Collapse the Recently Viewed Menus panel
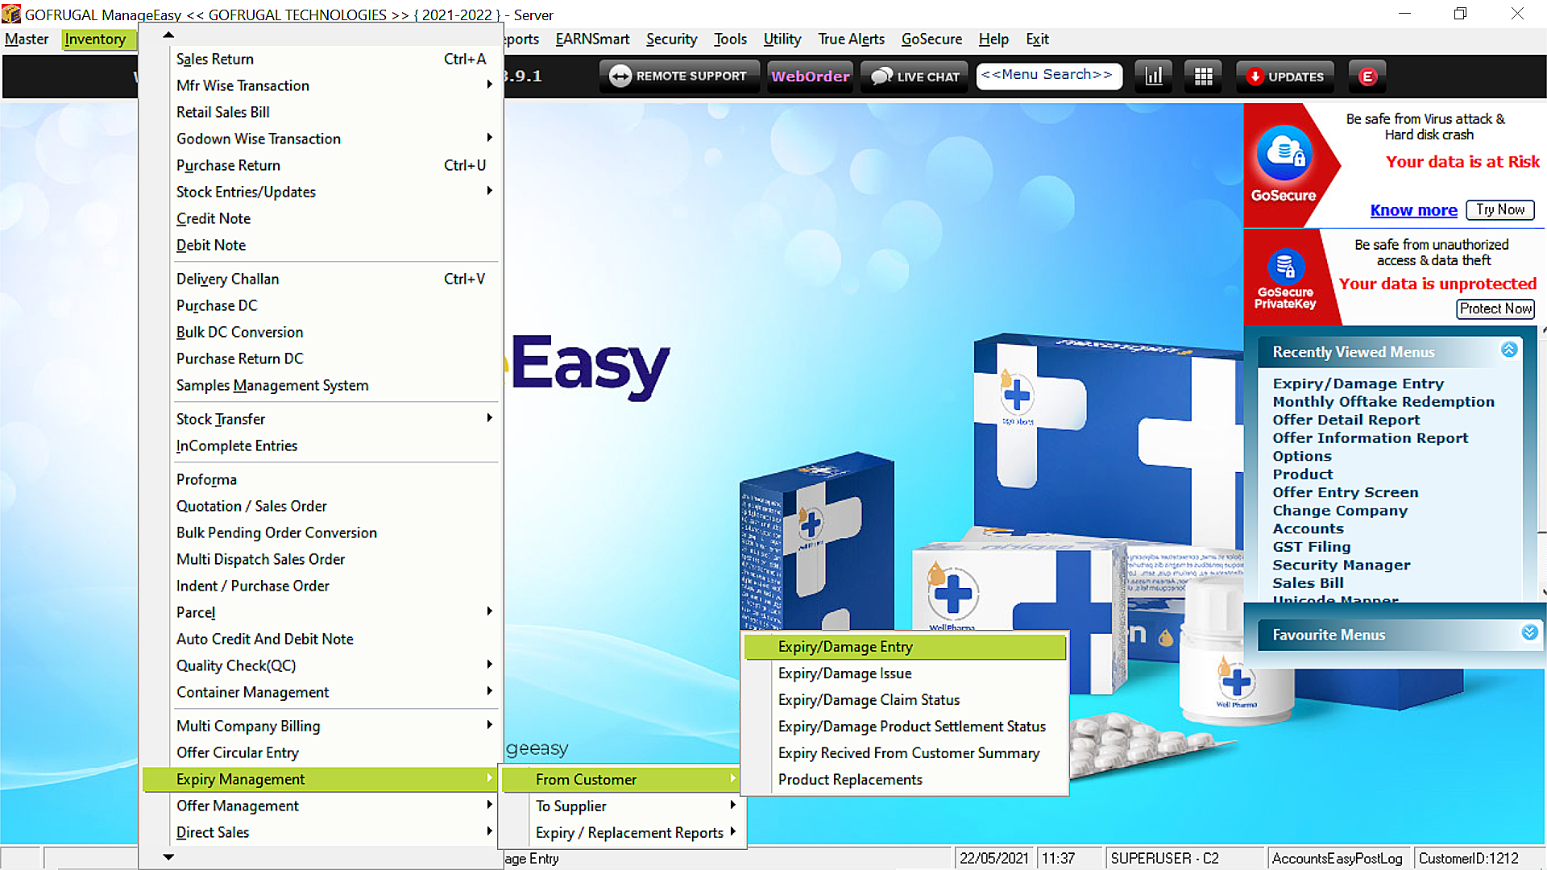 point(1508,350)
